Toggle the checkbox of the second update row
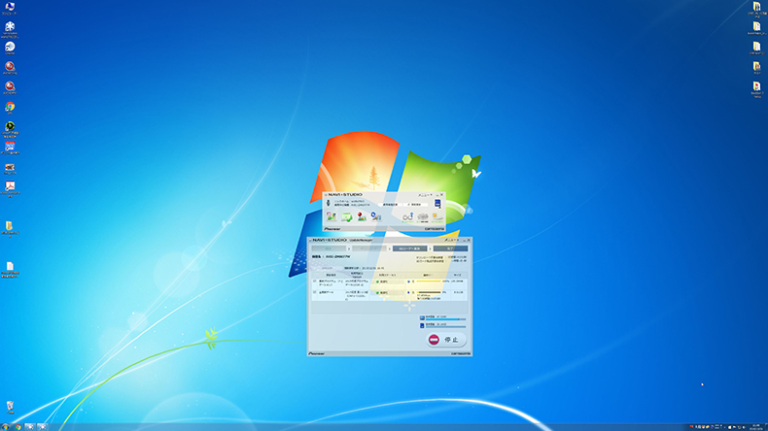Screen dimensions: 768x431 click(314, 291)
